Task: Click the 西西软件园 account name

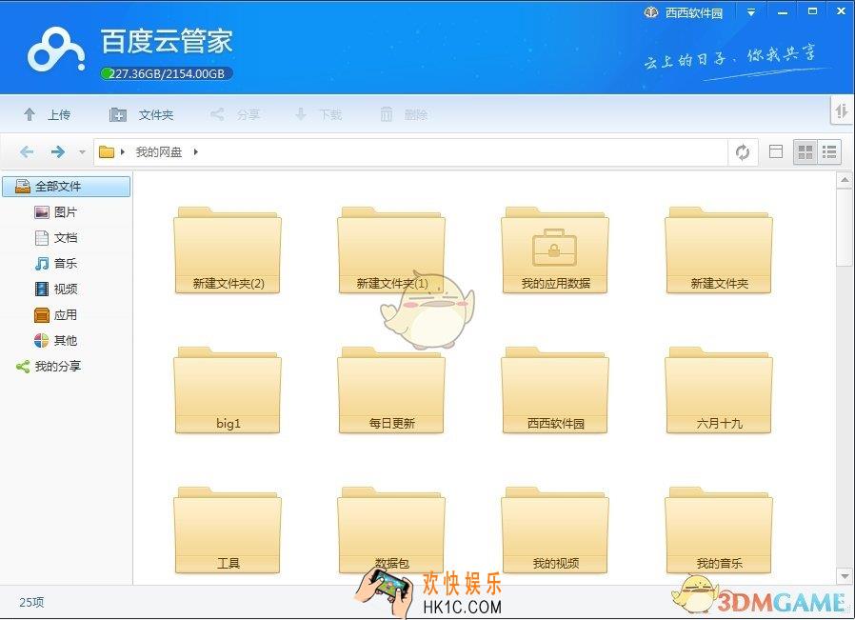Action: click(694, 13)
